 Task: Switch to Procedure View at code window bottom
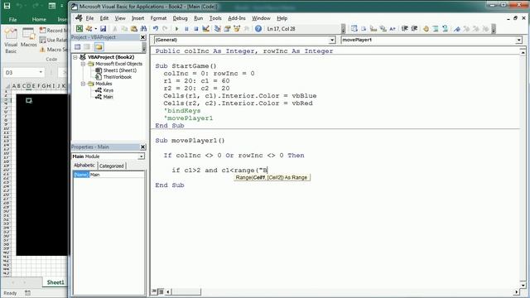coord(155,291)
